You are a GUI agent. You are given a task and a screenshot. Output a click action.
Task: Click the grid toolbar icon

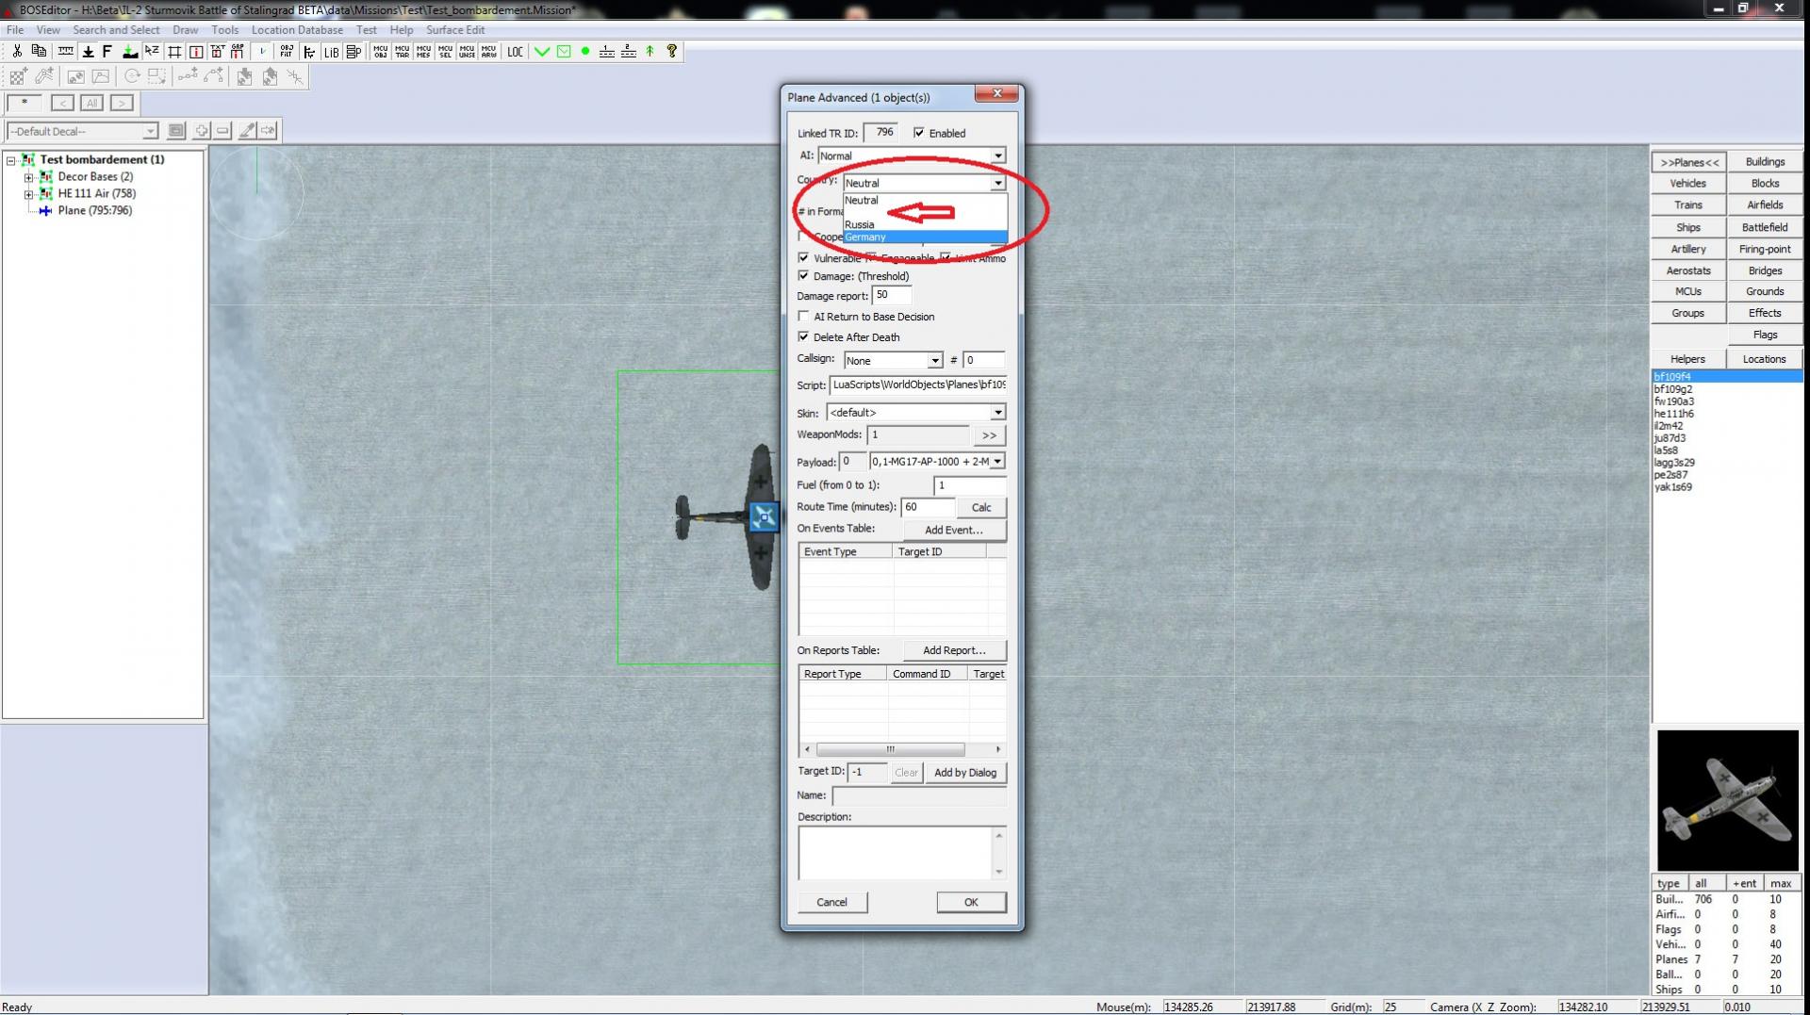point(174,52)
